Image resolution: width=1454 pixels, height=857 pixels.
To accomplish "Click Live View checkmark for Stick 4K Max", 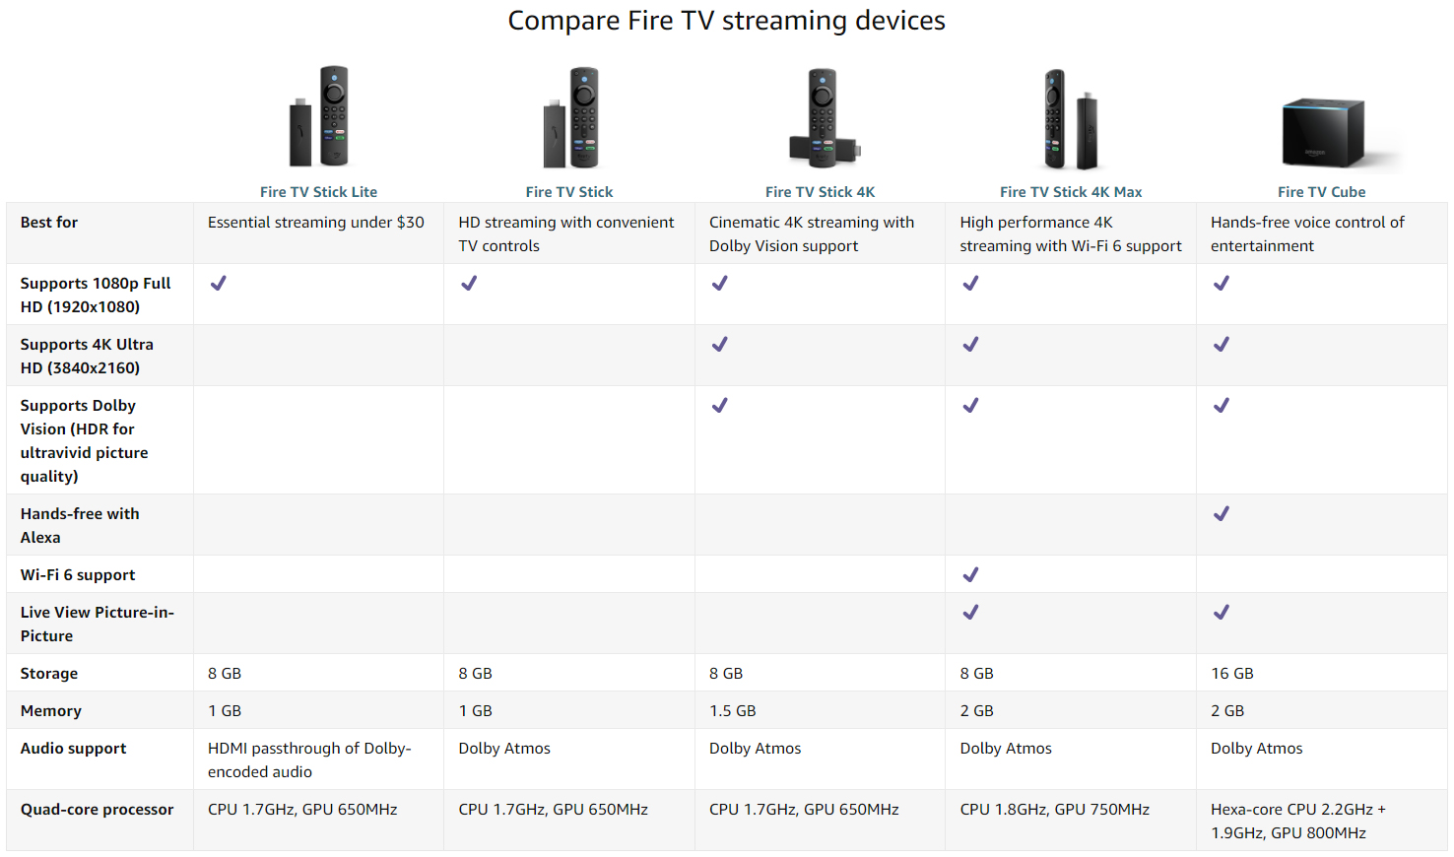I will point(970,612).
